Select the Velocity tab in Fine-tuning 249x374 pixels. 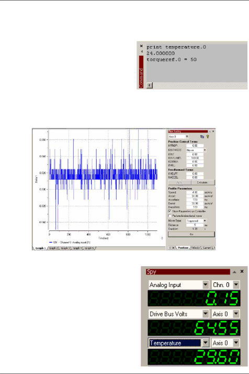tap(196, 248)
